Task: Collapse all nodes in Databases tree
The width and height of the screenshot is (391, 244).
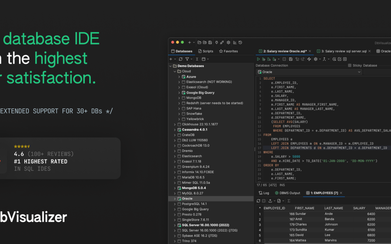Action: pyautogui.click(x=197, y=59)
